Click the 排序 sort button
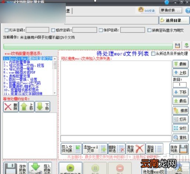The height and width of the screenshot is (174, 190). (180, 110)
